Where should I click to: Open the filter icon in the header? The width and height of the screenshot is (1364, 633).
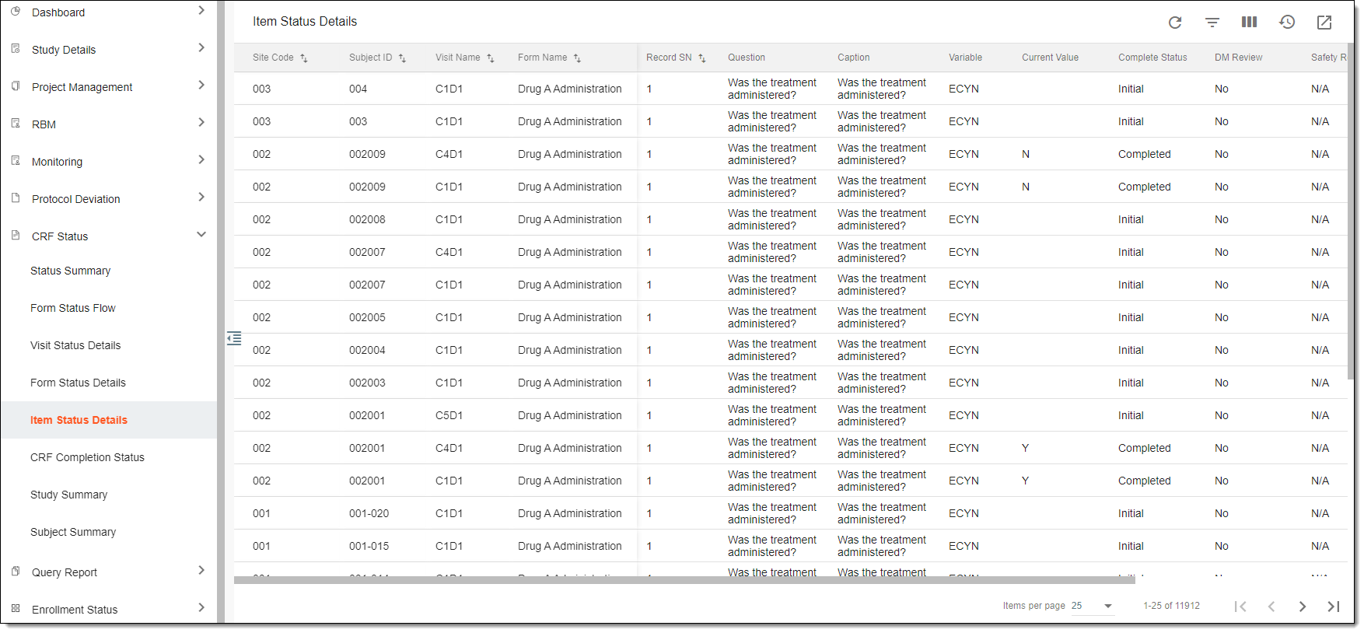1212,23
